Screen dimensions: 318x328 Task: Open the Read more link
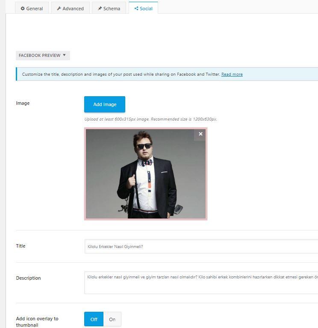tap(232, 74)
